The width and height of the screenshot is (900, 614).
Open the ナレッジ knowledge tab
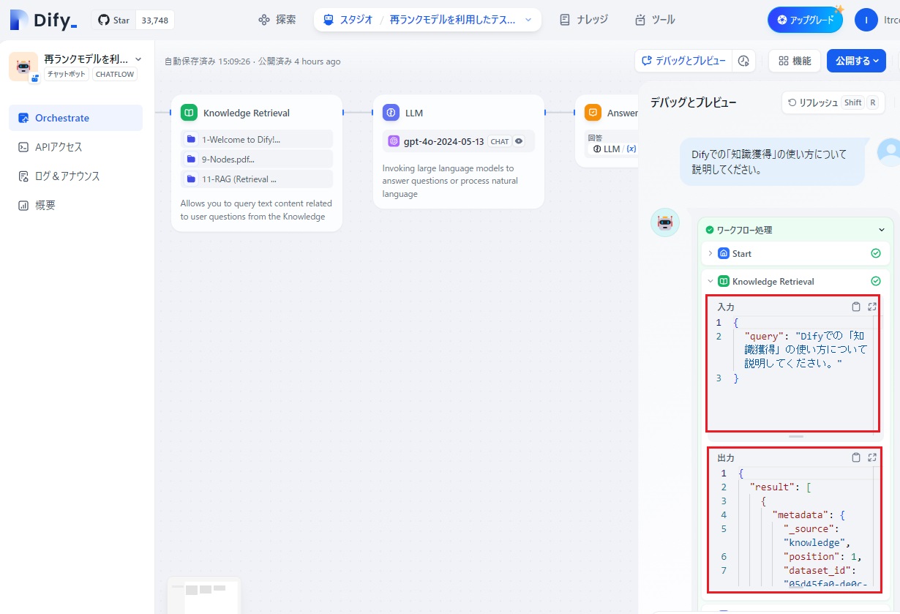click(x=583, y=20)
